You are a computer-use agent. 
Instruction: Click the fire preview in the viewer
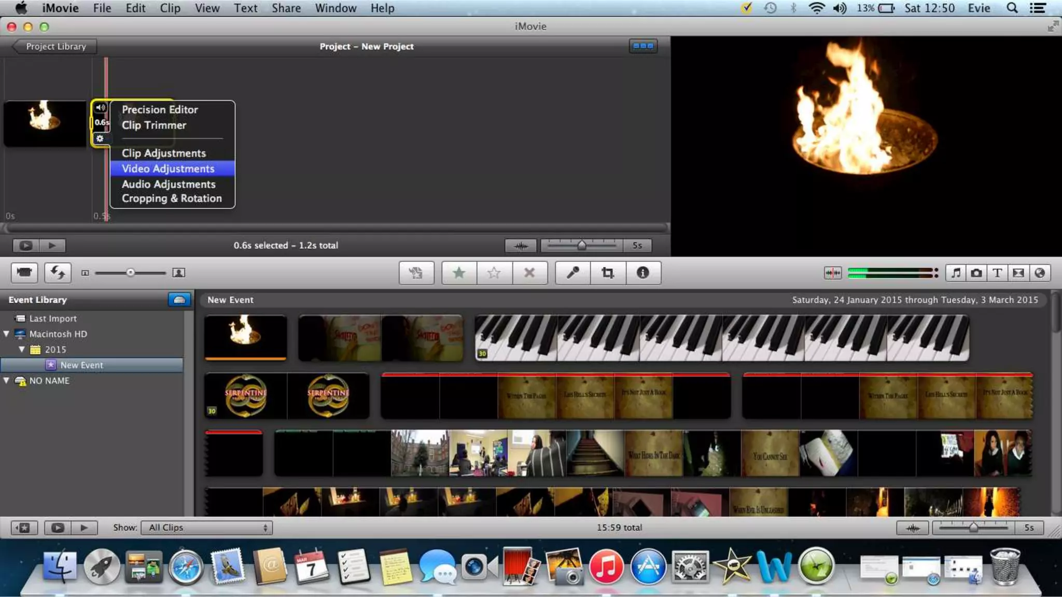point(866,146)
